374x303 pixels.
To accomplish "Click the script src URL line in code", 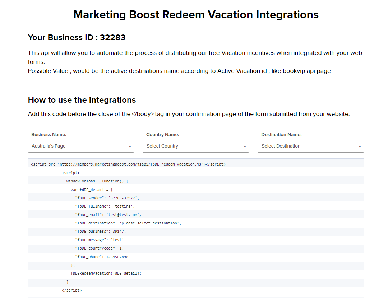I will tap(128, 164).
